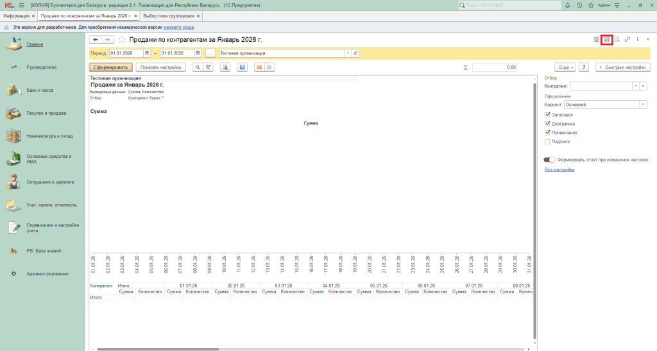Add report to favorites star

click(x=122, y=40)
